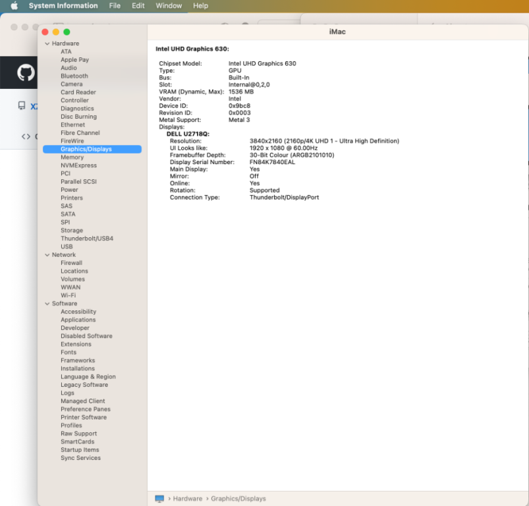The height and width of the screenshot is (506, 529).
Task: Open the Apple menu
Action: coord(14,6)
